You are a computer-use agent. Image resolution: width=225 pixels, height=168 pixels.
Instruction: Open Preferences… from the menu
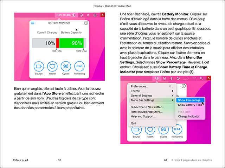point(151,86)
